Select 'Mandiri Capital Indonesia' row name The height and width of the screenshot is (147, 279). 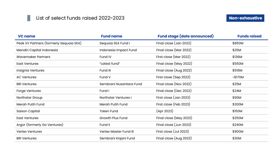pos(37,50)
